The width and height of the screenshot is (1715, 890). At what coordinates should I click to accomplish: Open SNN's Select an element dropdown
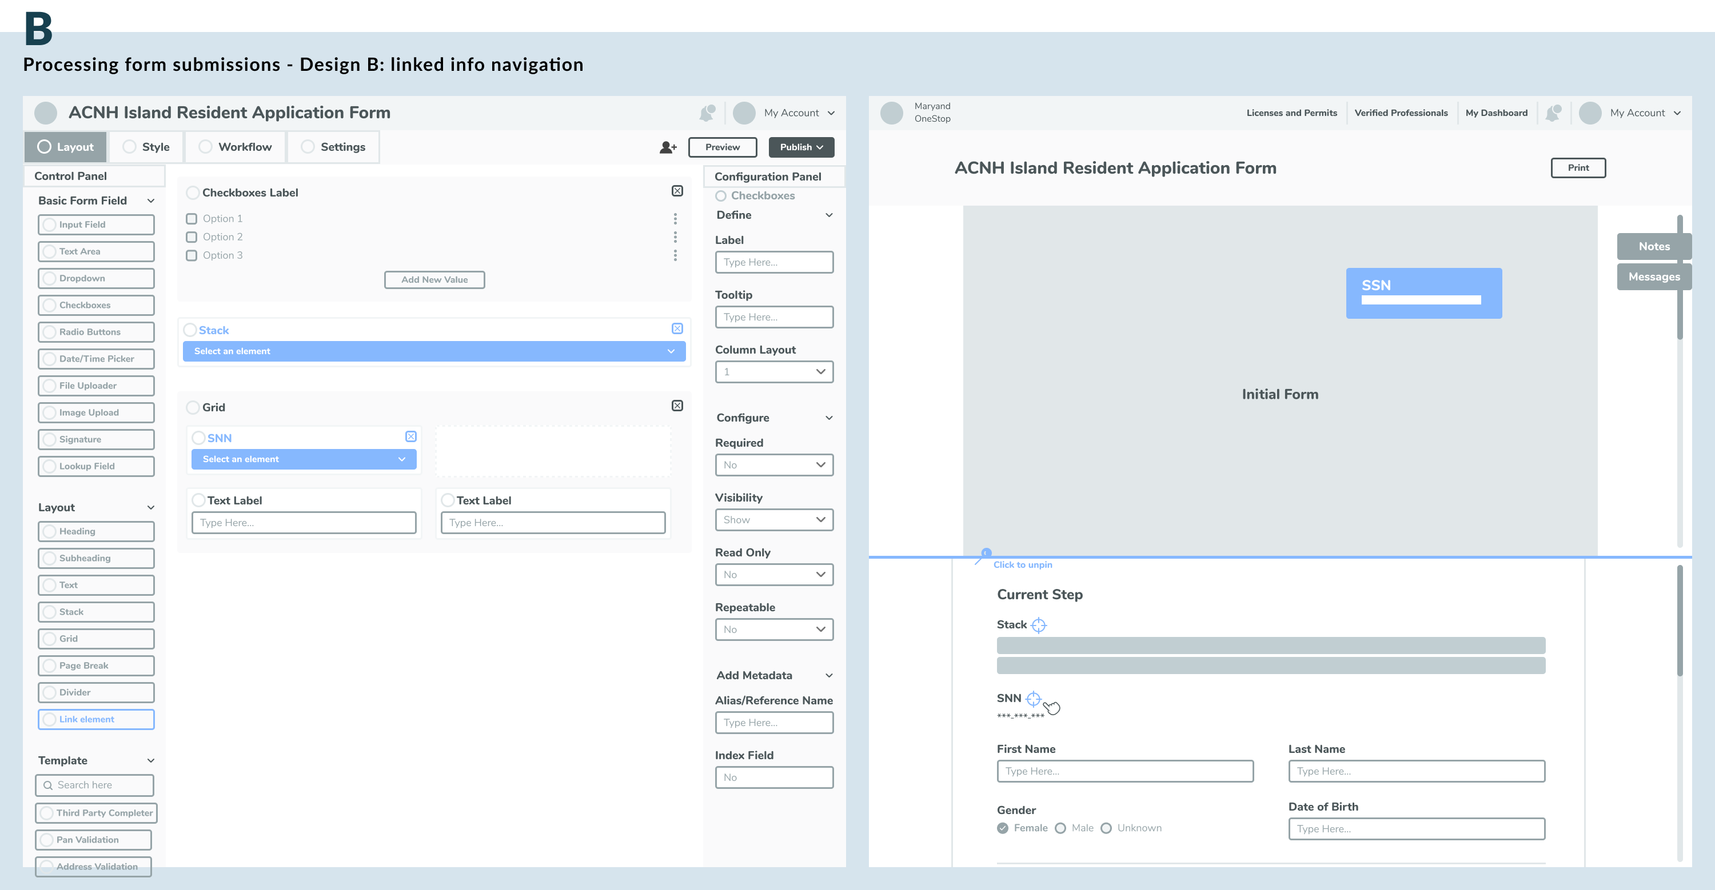click(x=304, y=460)
